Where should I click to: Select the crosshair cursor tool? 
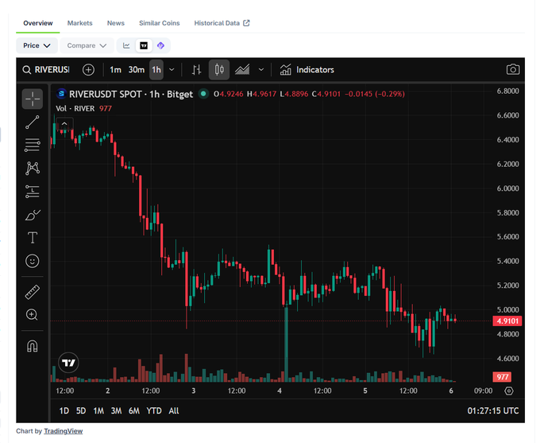pos(33,99)
